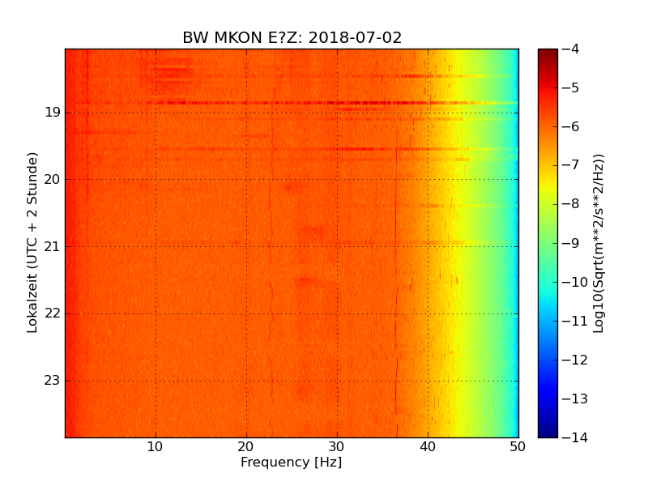Click the y-axis tick label 20
Viewport: 648px width, 486px height.
tap(53, 179)
